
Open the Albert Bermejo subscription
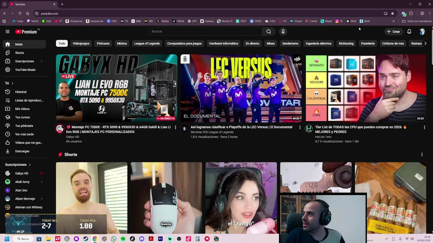[24, 199]
